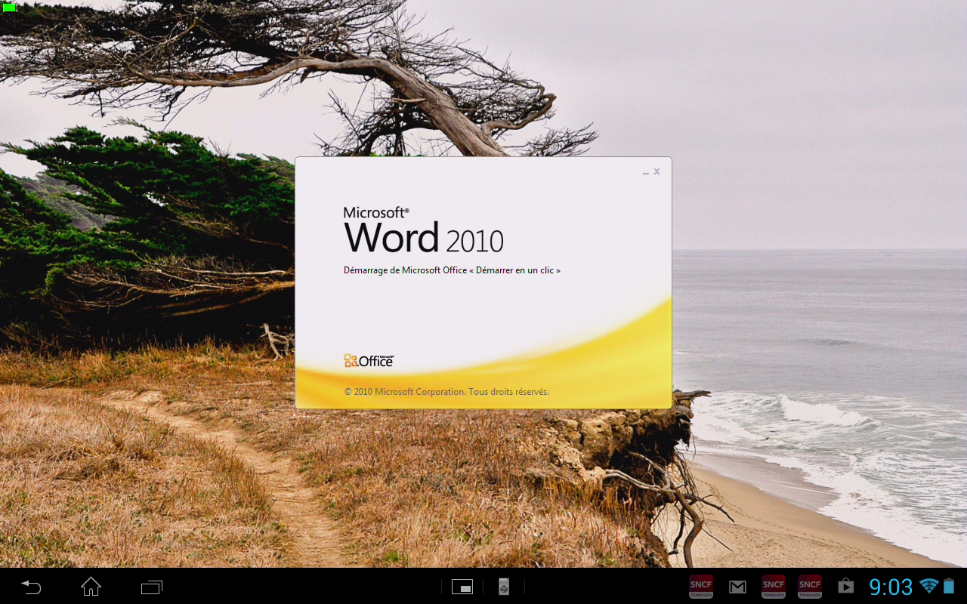Open SNCF Transilien notification beside Play Store icon

(810, 587)
